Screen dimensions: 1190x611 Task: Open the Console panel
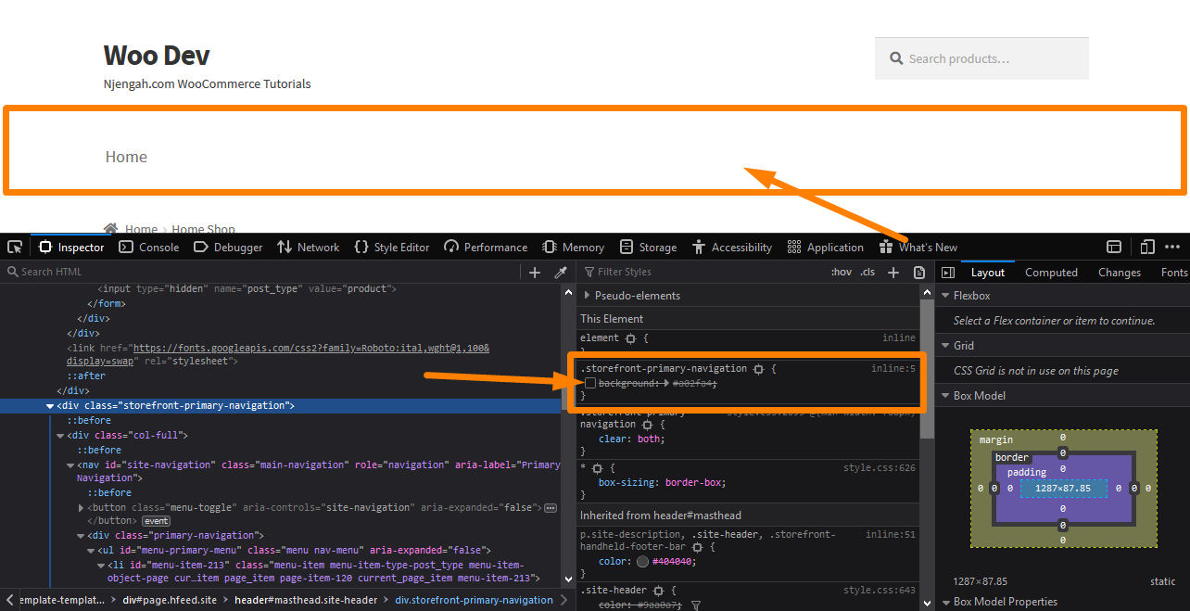pyautogui.click(x=149, y=248)
